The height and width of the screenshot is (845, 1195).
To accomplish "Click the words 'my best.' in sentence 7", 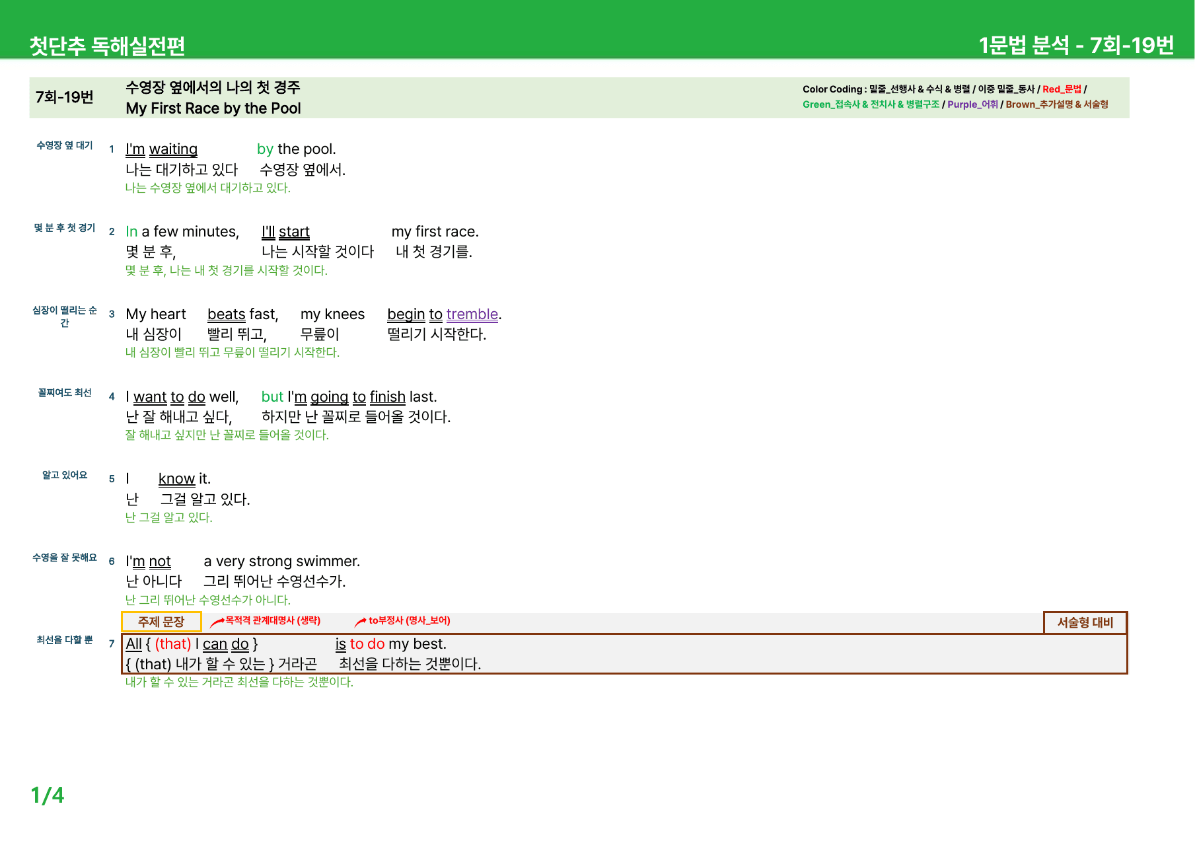I will point(417,644).
